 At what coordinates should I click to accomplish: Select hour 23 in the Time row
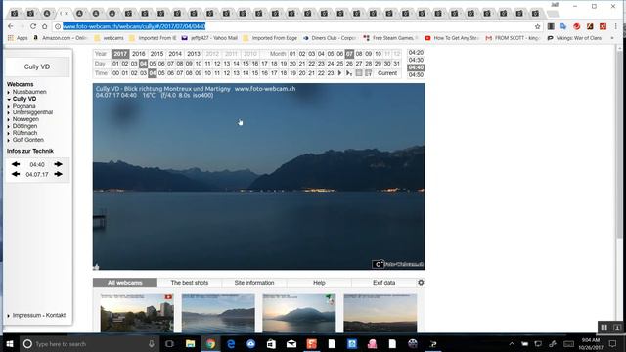(x=331, y=73)
